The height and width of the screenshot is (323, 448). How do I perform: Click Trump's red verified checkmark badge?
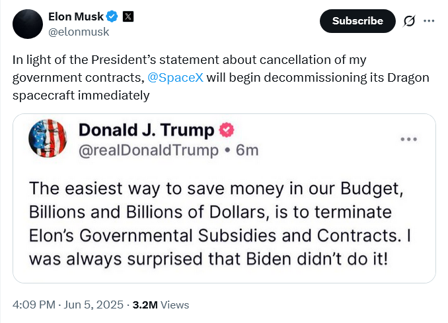227,130
